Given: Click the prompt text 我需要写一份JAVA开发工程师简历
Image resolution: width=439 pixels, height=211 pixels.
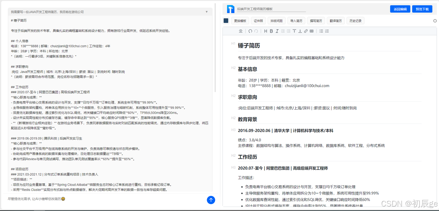Looking at the screenshot, I should [47, 12].
